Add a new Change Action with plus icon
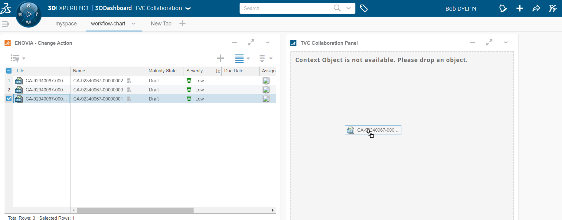 tap(221, 58)
